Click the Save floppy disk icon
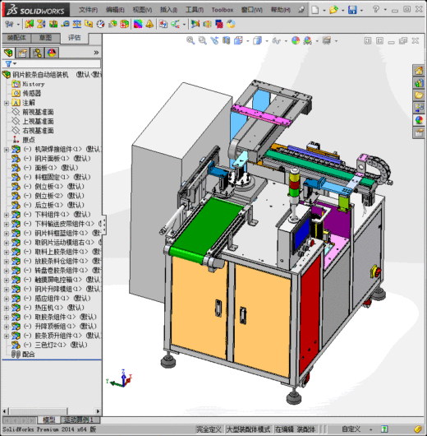The height and width of the screenshot is (436, 427). tap(352, 10)
